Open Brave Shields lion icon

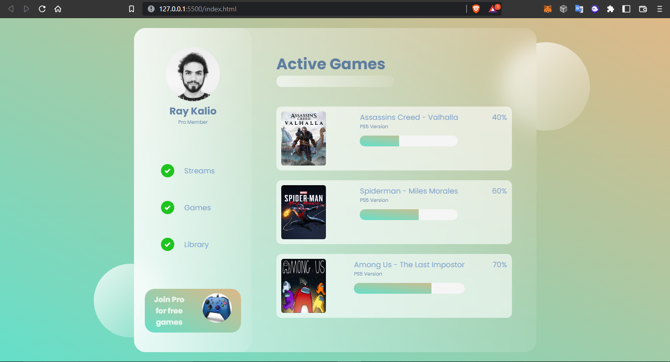(476, 9)
